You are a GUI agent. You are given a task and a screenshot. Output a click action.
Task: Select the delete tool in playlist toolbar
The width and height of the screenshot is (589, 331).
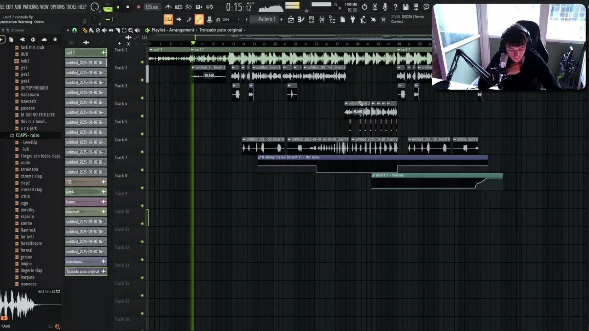point(98,30)
